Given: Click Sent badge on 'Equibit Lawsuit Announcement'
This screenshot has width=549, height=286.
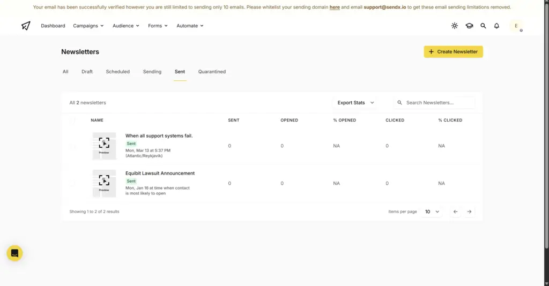Looking at the screenshot, I should click(131, 181).
